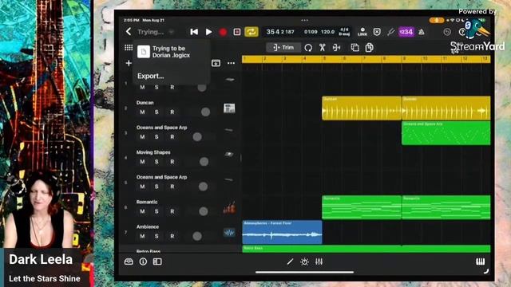Select the blue Atmospheres - Forest Floor region
511x287 pixels.
point(282,232)
